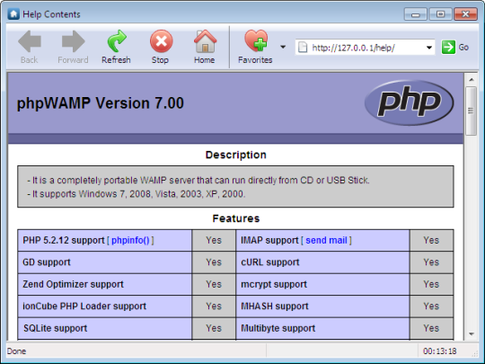Click the green Go arrow button
485x364 pixels.
(x=448, y=48)
